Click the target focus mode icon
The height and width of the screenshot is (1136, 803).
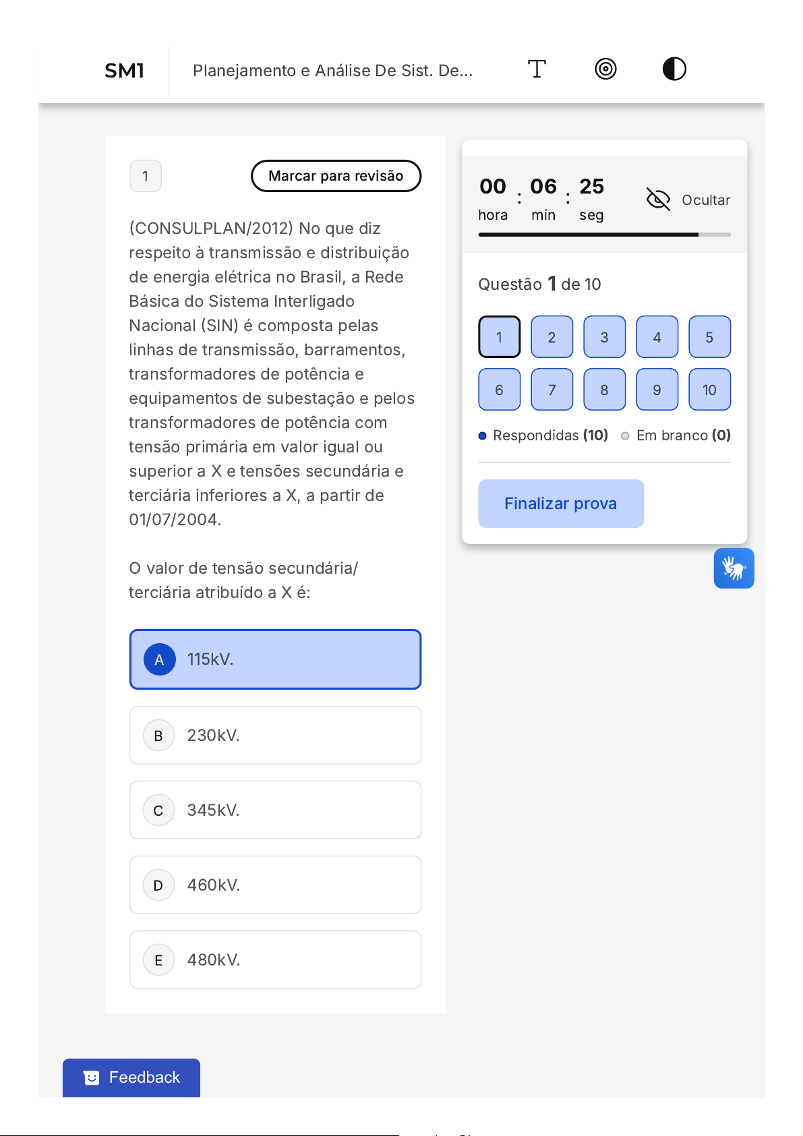click(x=605, y=69)
